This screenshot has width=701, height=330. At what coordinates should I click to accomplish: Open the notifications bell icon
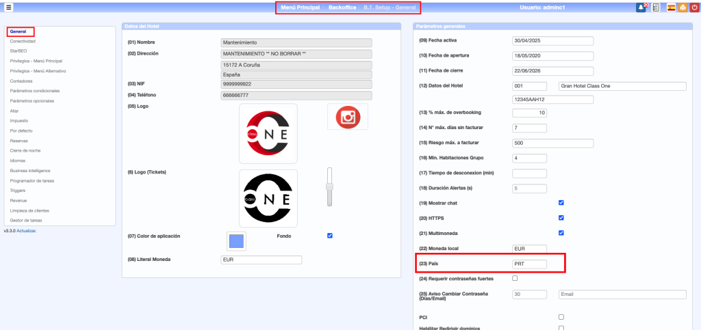coord(641,8)
